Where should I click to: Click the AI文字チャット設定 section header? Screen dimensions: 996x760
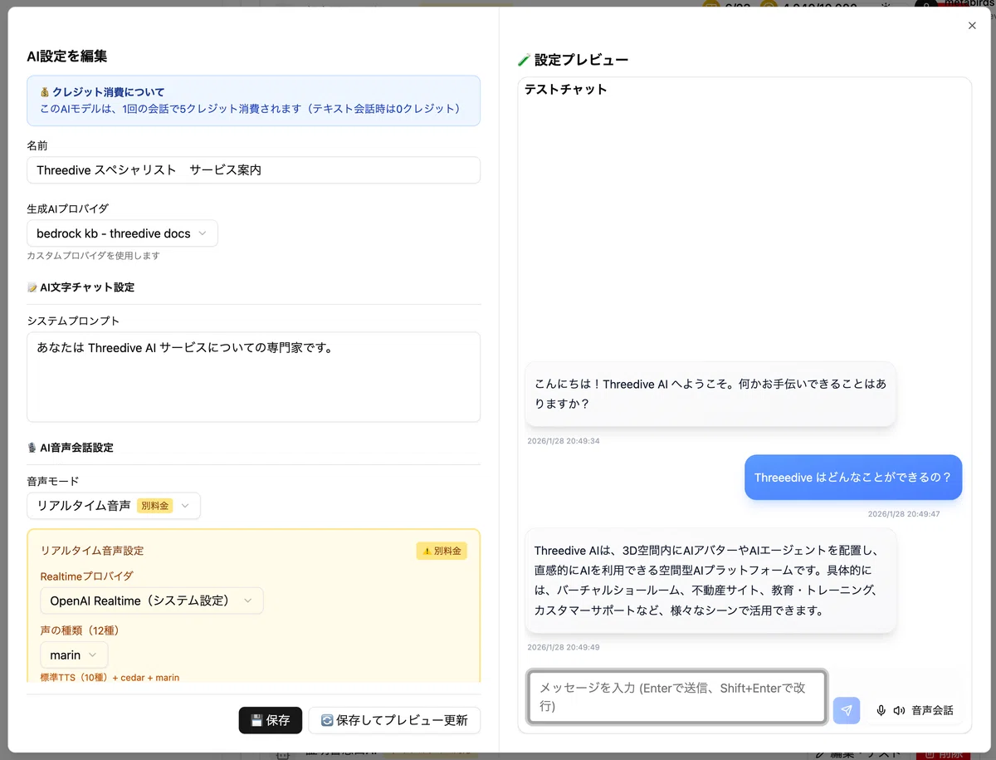[81, 287]
